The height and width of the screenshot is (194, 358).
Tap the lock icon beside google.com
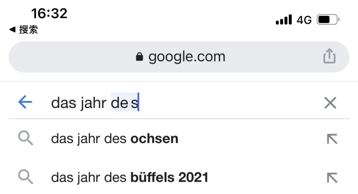pyautogui.click(x=139, y=57)
